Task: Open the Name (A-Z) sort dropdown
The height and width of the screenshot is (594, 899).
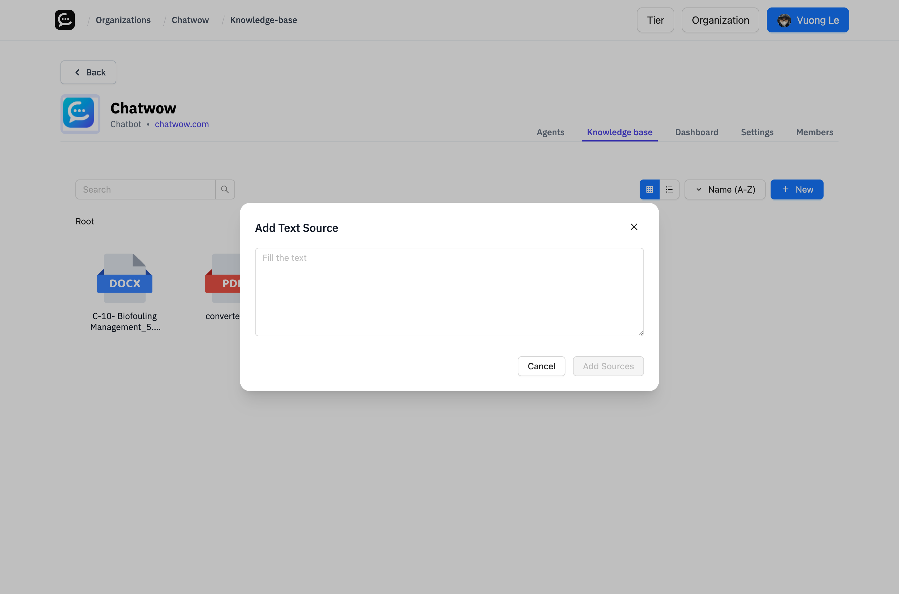Action: point(725,189)
